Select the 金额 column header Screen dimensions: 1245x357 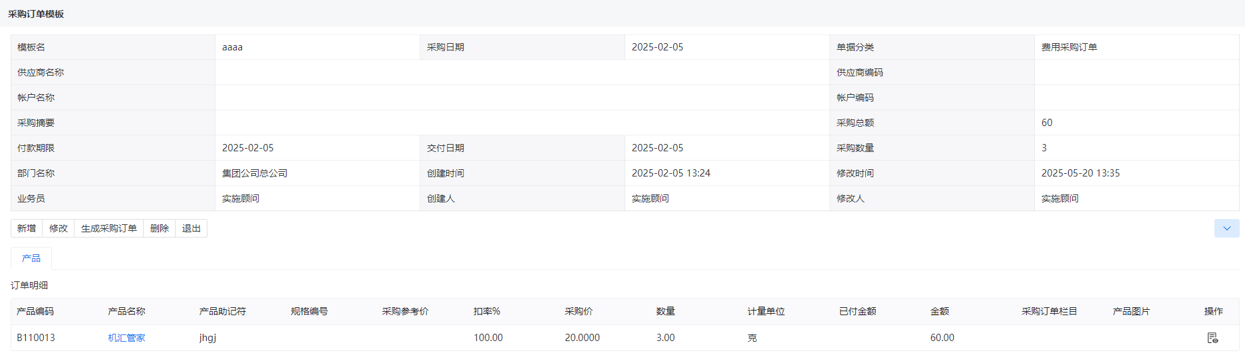click(940, 311)
